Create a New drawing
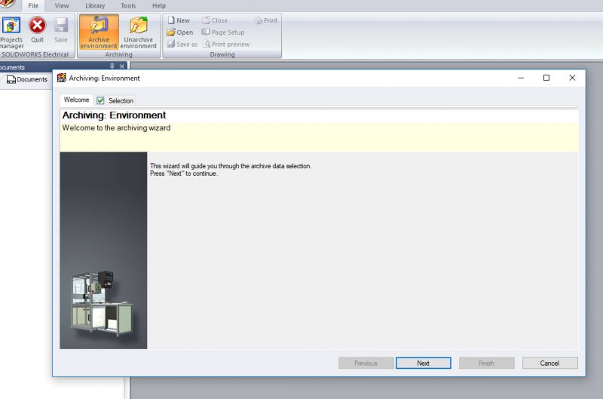 coord(179,20)
